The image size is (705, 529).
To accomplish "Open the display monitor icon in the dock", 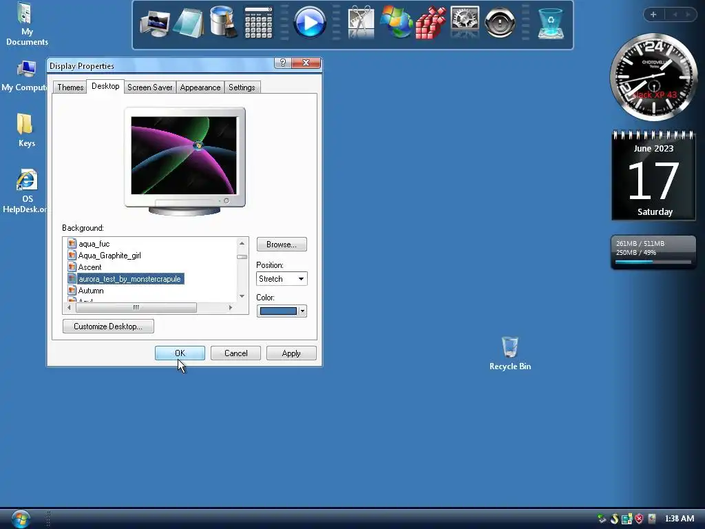I will pos(155,23).
